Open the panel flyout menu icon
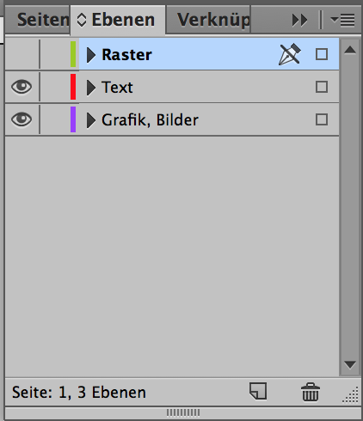 click(342, 20)
